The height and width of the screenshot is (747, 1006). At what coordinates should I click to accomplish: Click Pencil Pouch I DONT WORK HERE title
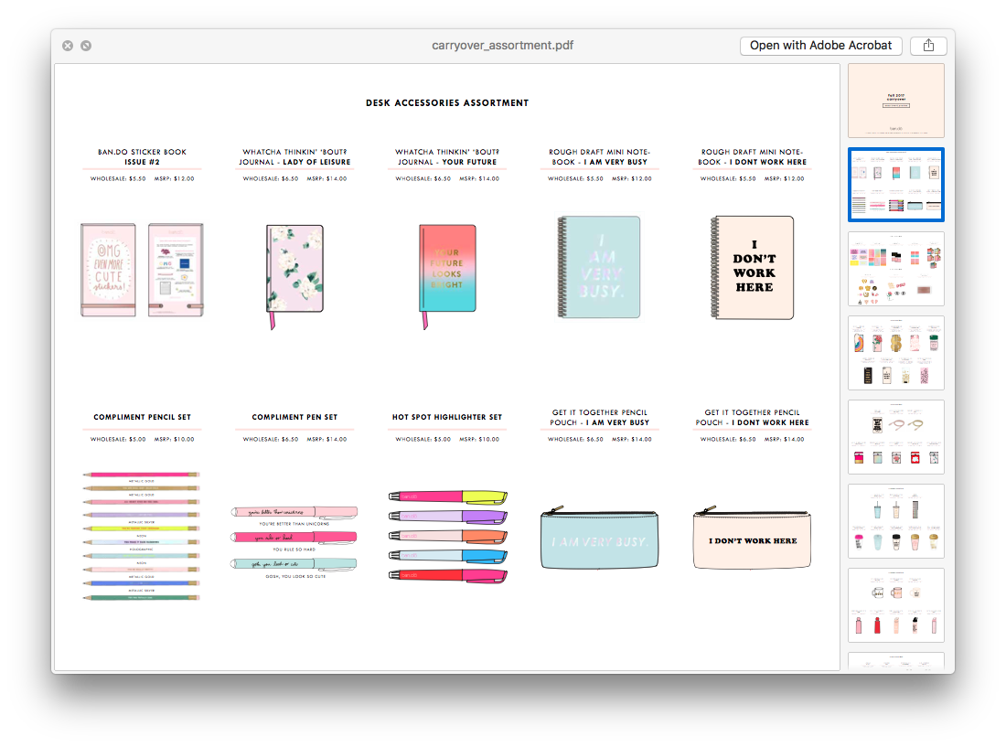tap(752, 418)
